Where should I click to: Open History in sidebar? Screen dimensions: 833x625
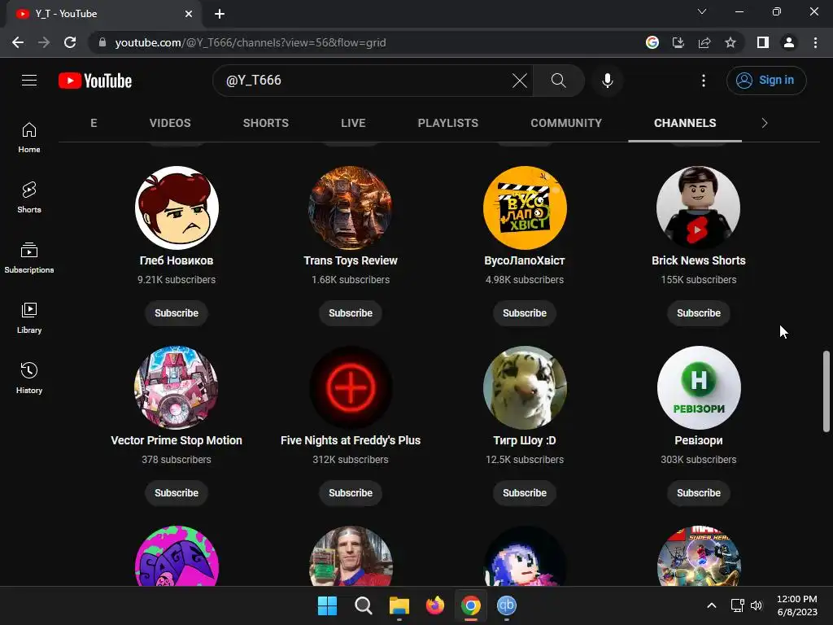click(x=29, y=378)
